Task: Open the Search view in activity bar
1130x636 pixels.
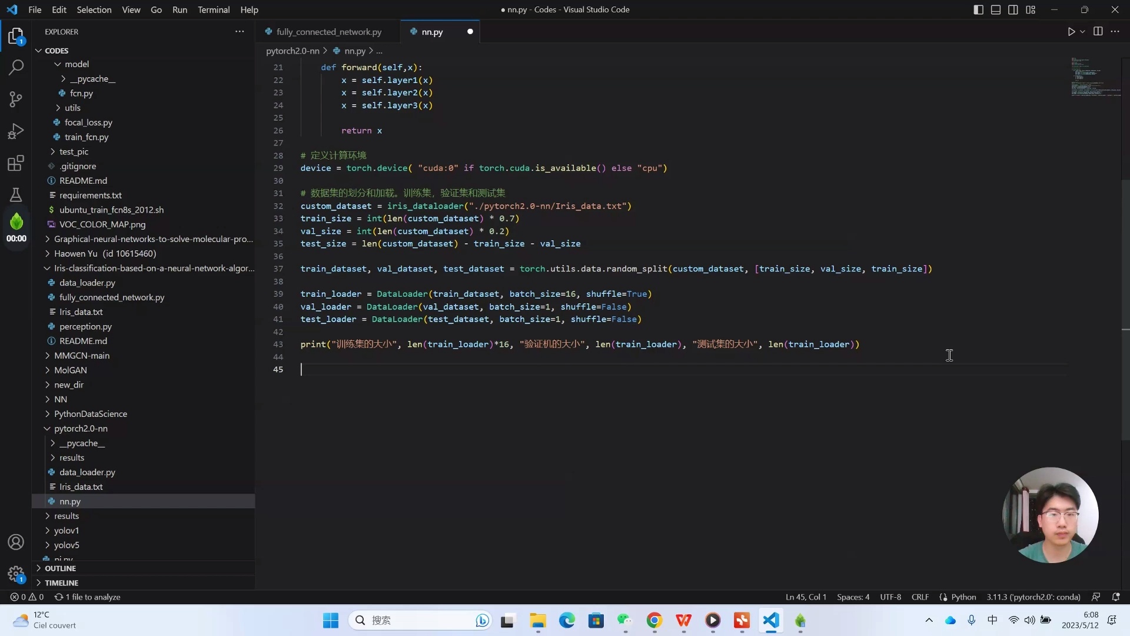Action: [x=16, y=67]
